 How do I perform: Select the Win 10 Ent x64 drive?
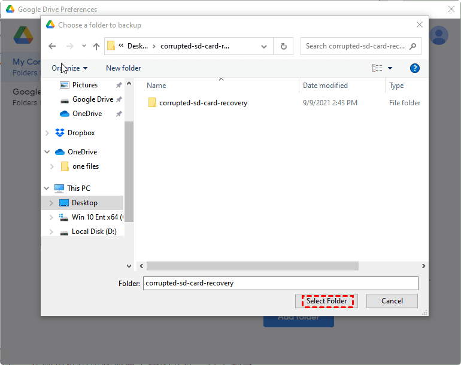click(98, 217)
